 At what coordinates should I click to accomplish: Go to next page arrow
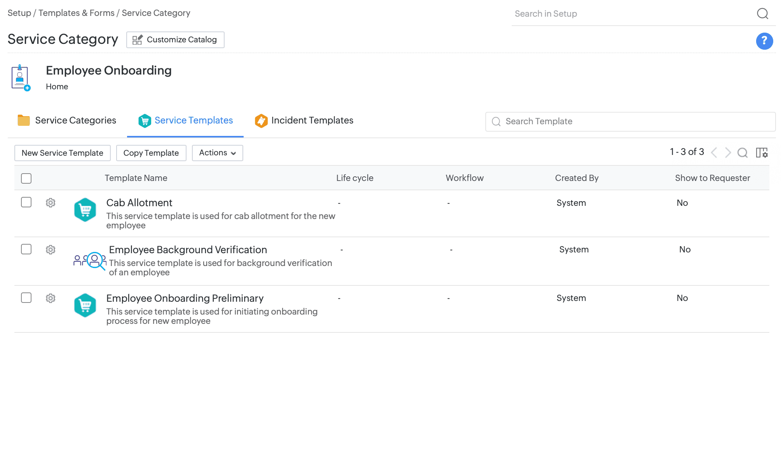tap(728, 153)
